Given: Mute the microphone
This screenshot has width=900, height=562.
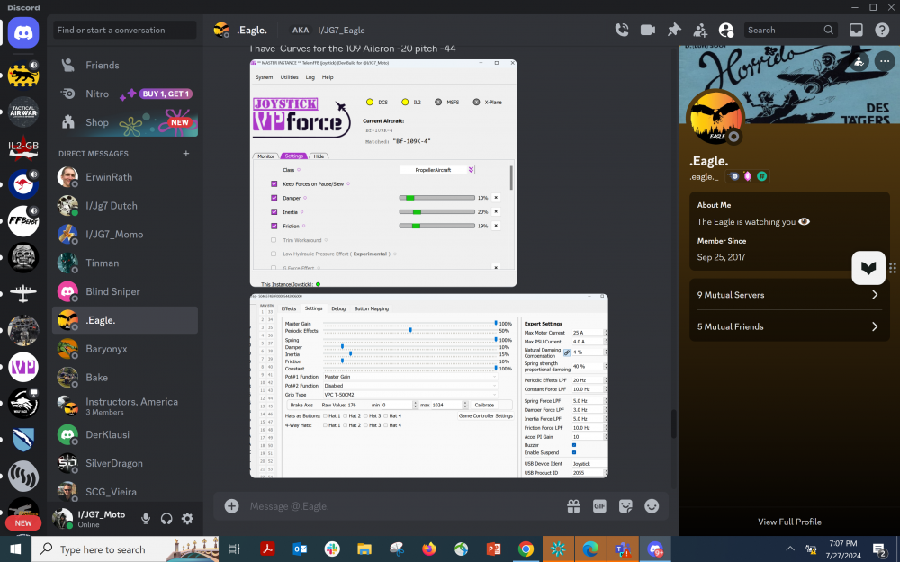Looking at the screenshot, I should [146, 518].
